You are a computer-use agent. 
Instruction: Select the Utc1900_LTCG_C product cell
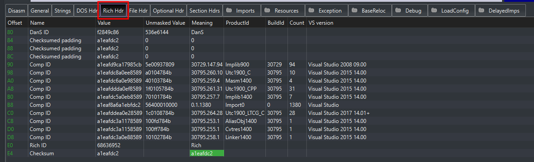(245, 113)
